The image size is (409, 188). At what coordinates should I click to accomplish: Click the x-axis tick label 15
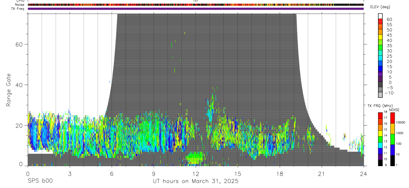[x=238, y=174]
